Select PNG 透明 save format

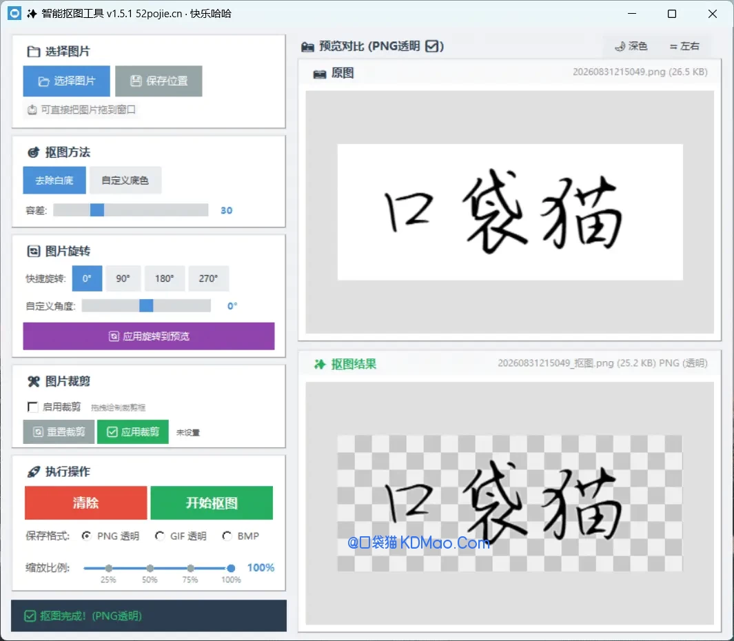coord(86,536)
